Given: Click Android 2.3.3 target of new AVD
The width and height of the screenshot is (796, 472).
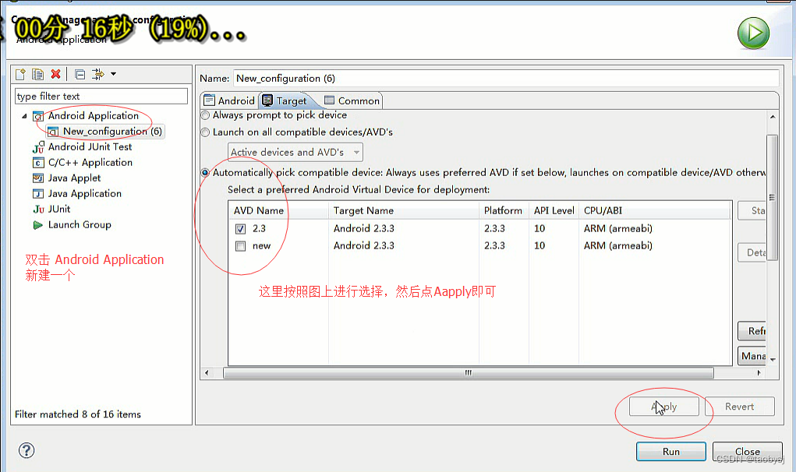Looking at the screenshot, I should click(363, 245).
